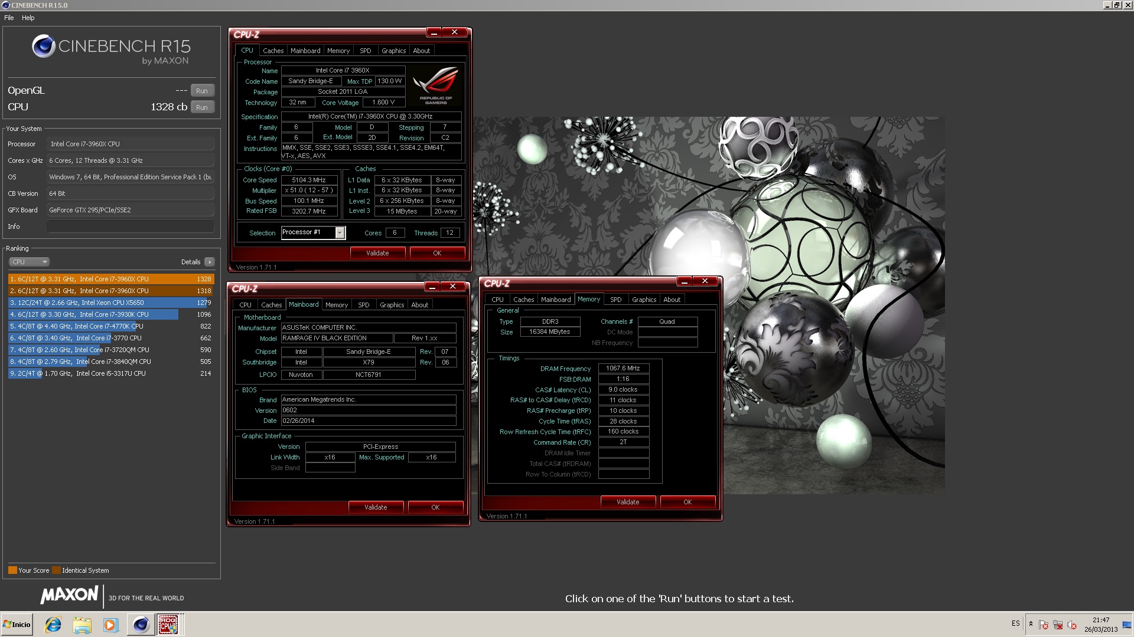The height and width of the screenshot is (637, 1134).
Task: Minimize the top CPU-Z window
Action: click(434, 32)
